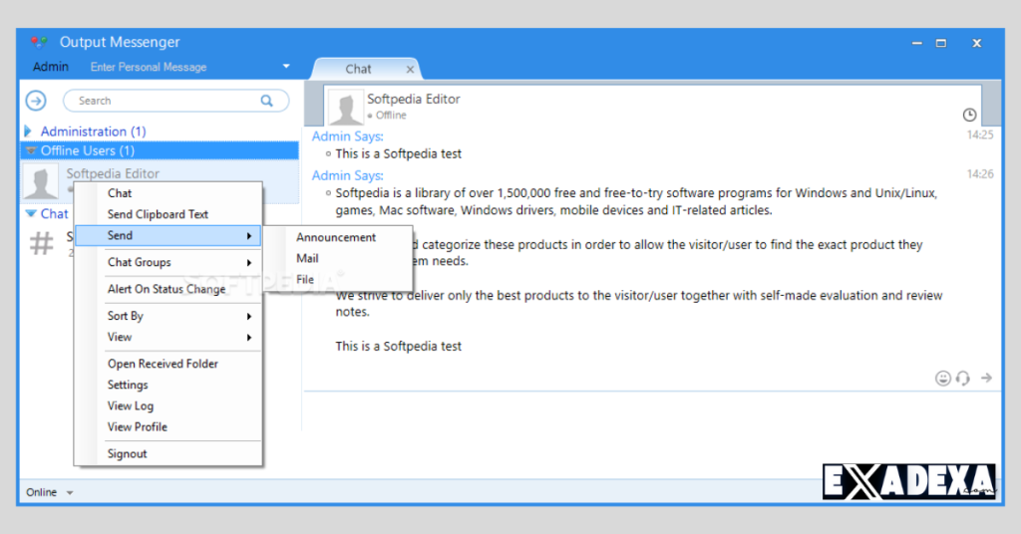Click the headset icon in chat toolbar
The image size is (1021, 534).
tap(963, 378)
